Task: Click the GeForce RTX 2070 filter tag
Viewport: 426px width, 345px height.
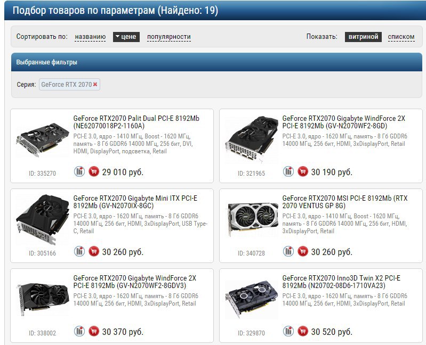Action: 69,84
